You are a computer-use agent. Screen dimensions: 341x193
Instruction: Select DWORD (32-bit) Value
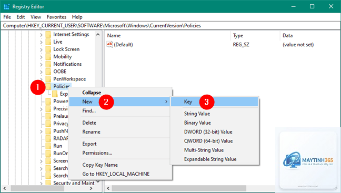214,132
